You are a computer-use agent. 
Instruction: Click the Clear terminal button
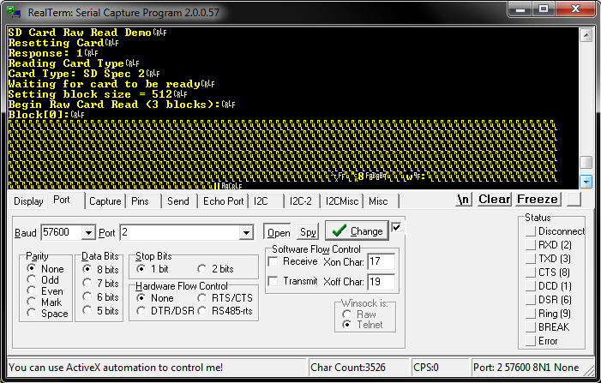[494, 199]
